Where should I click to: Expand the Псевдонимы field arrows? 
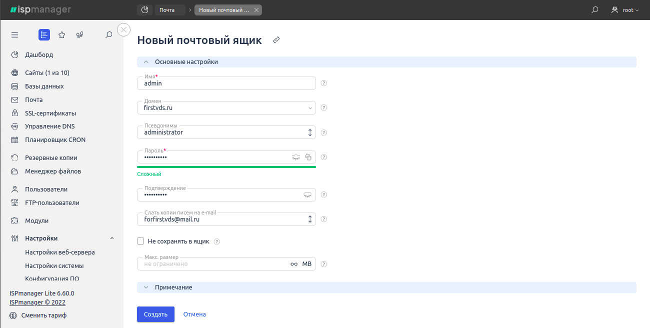point(310,132)
